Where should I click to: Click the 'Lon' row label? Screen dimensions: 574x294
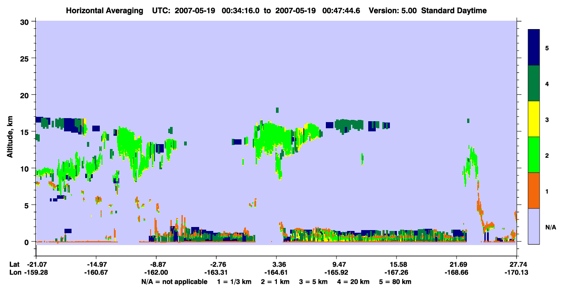click(x=15, y=273)
